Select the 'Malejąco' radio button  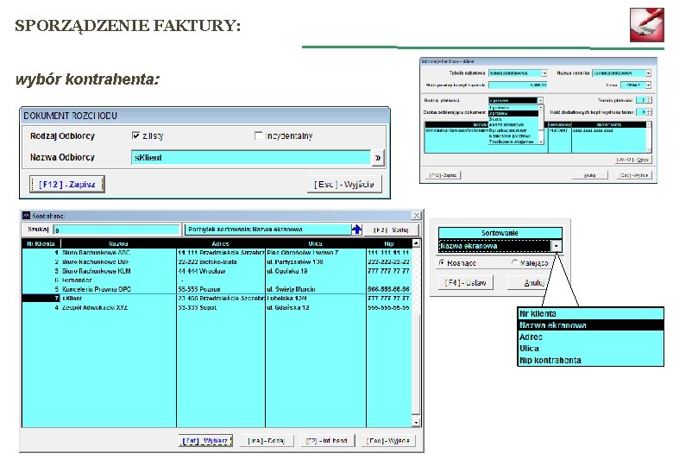(x=515, y=262)
